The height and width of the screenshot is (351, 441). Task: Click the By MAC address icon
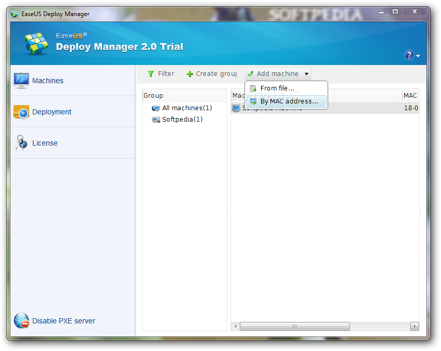253,101
